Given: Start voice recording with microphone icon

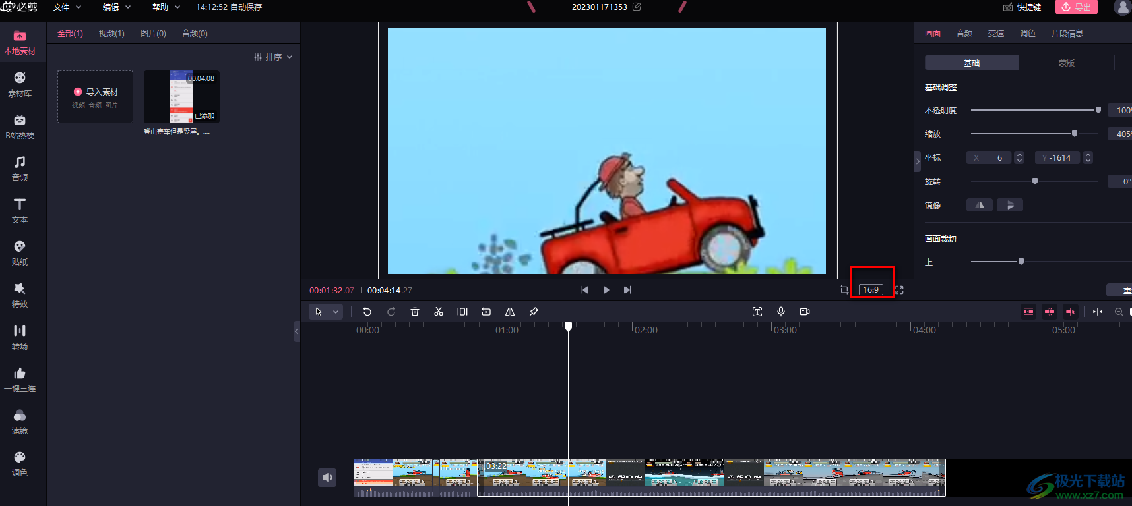Looking at the screenshot, I should coord(781,312).
